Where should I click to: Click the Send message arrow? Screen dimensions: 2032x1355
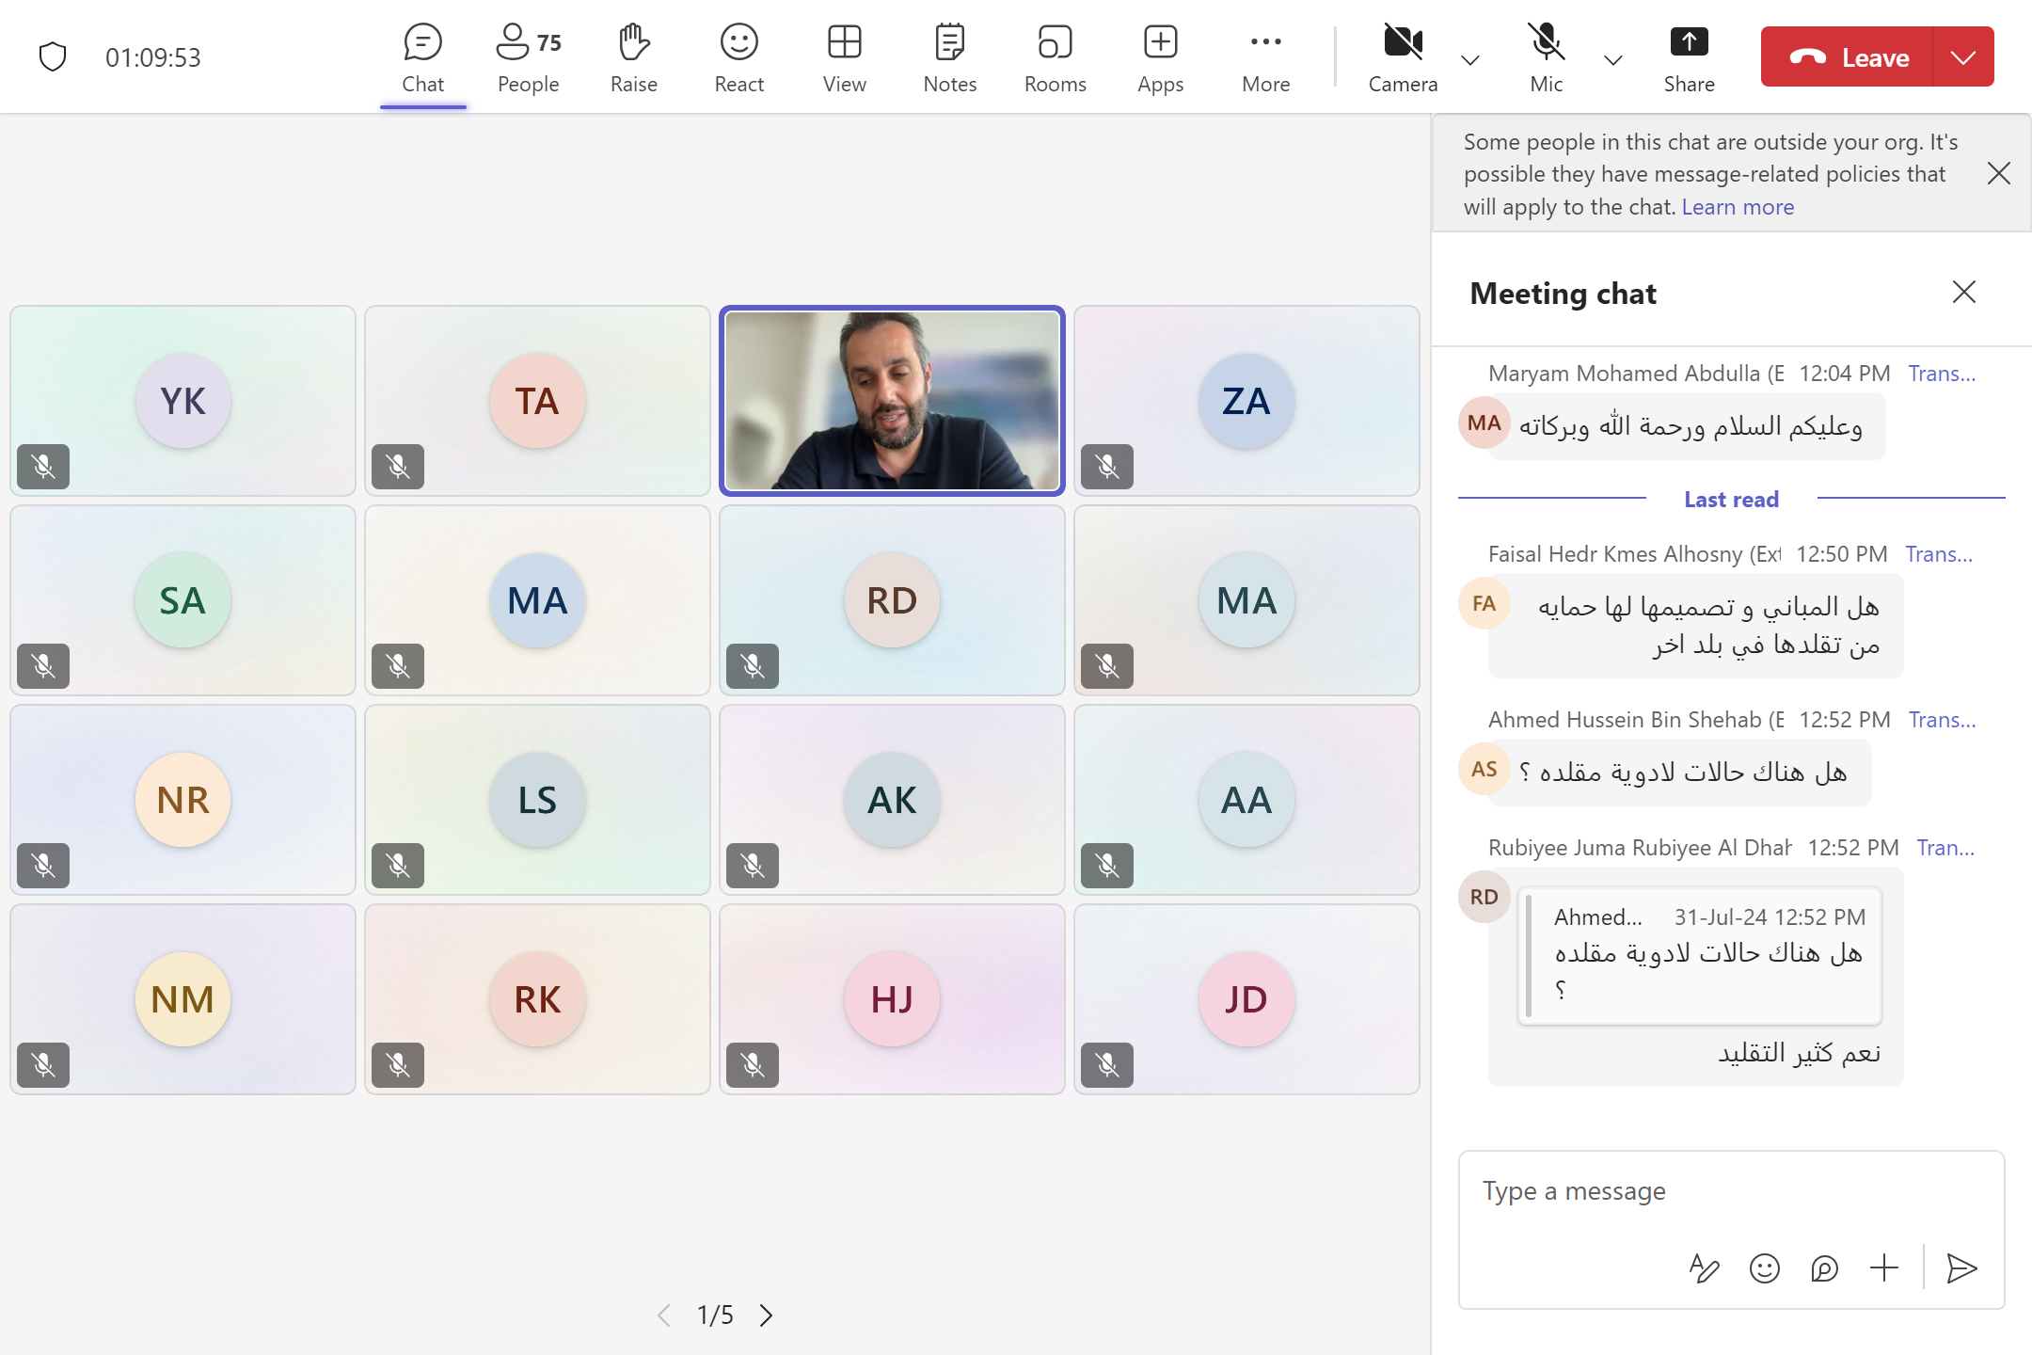click(1961, 1268)
